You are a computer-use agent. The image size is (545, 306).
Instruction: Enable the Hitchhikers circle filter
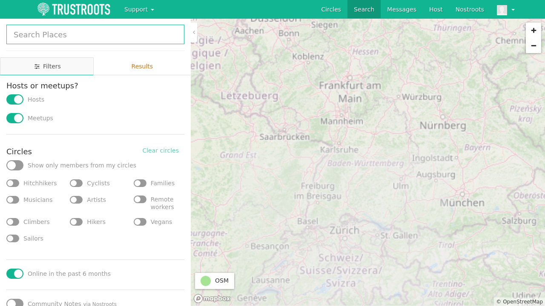pos(13,183)
